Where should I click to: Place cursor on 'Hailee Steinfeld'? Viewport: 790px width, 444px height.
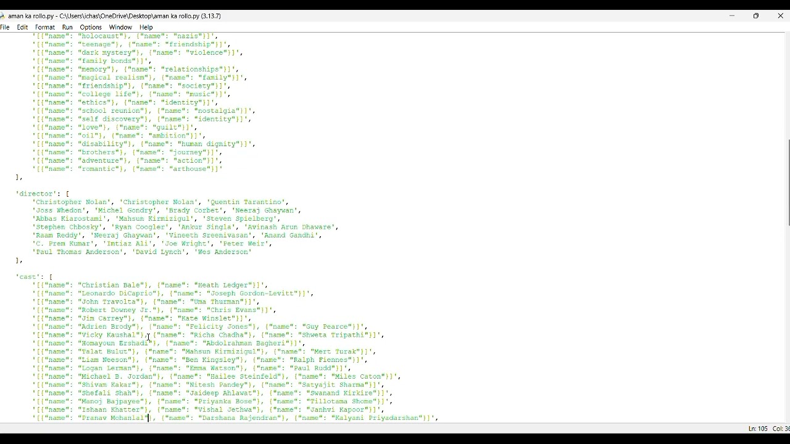tap(244, 377)
